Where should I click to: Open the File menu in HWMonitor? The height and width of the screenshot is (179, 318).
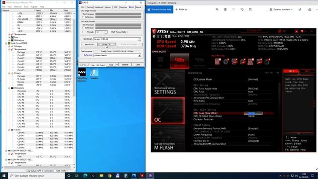[x=4, y=6]
